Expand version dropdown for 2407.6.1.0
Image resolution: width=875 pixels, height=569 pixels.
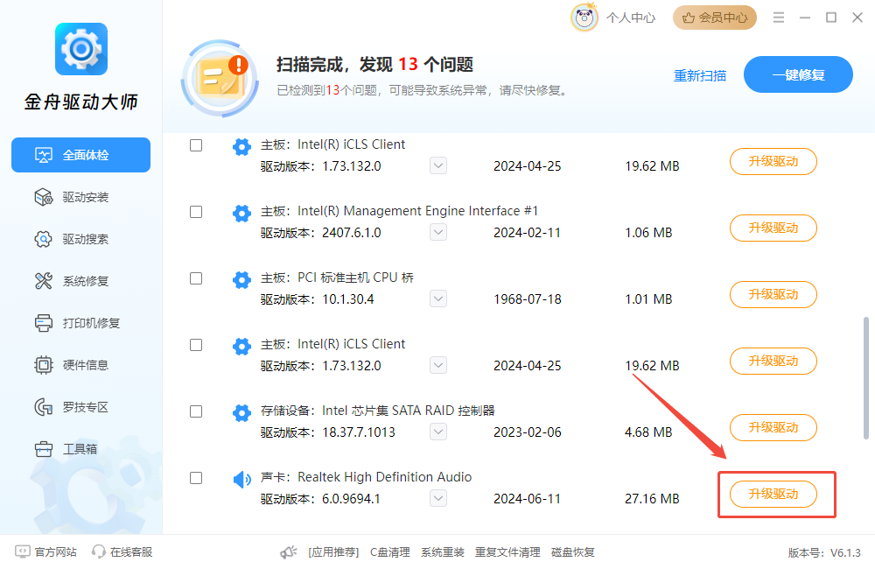pos(438,232)
